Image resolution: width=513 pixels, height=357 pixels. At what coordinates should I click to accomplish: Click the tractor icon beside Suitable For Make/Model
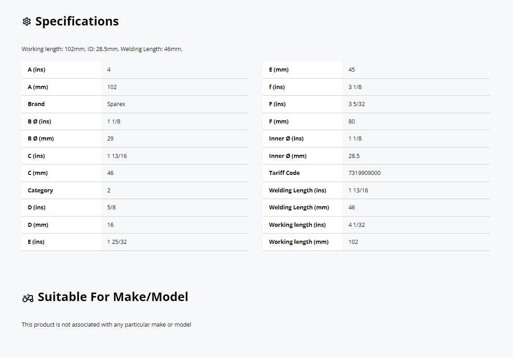coord(28,298)
